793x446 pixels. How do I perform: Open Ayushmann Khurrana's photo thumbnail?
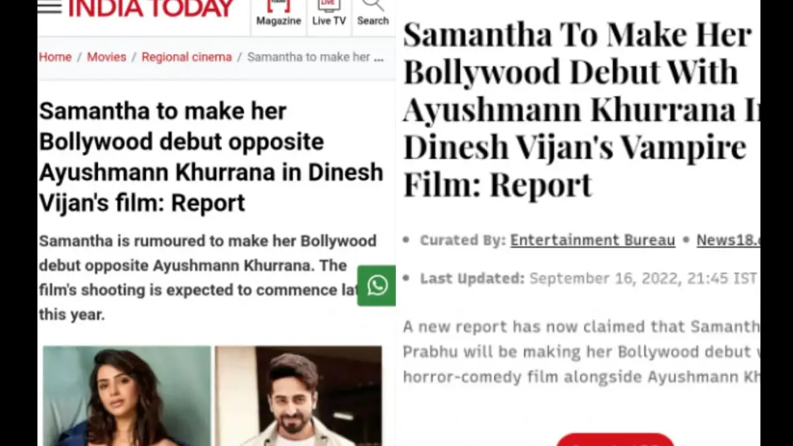298,396
